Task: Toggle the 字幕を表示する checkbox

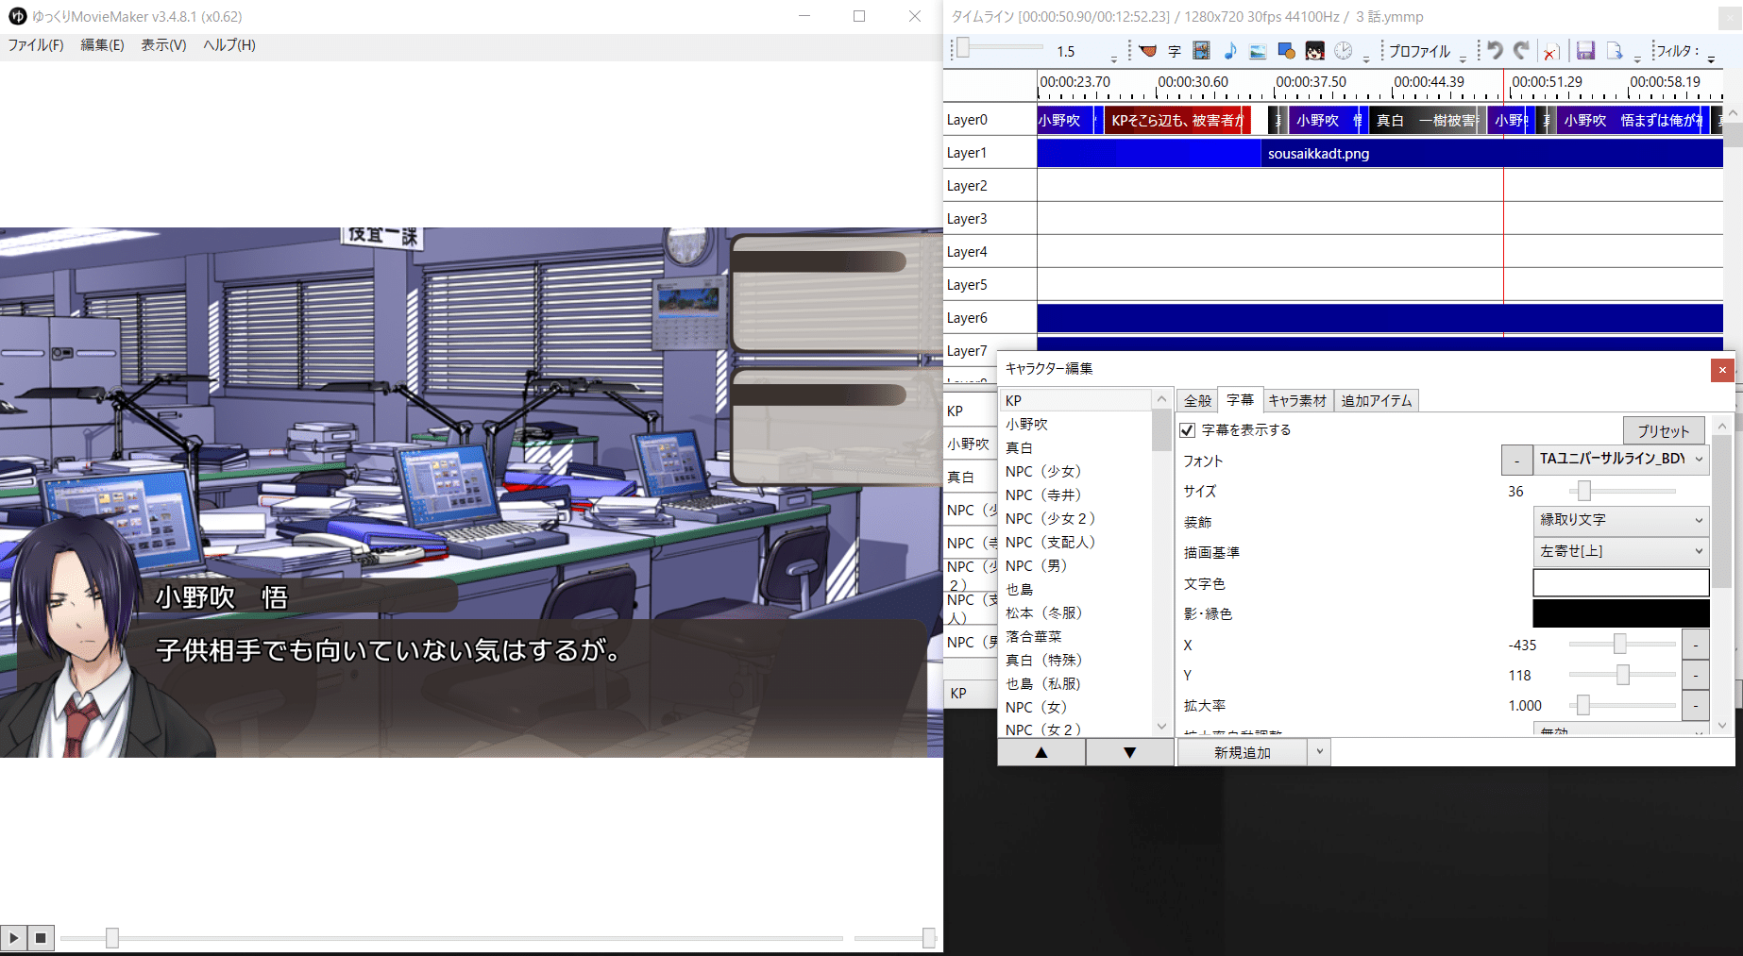Action: pyautogui.click(x=1188, y=430)
